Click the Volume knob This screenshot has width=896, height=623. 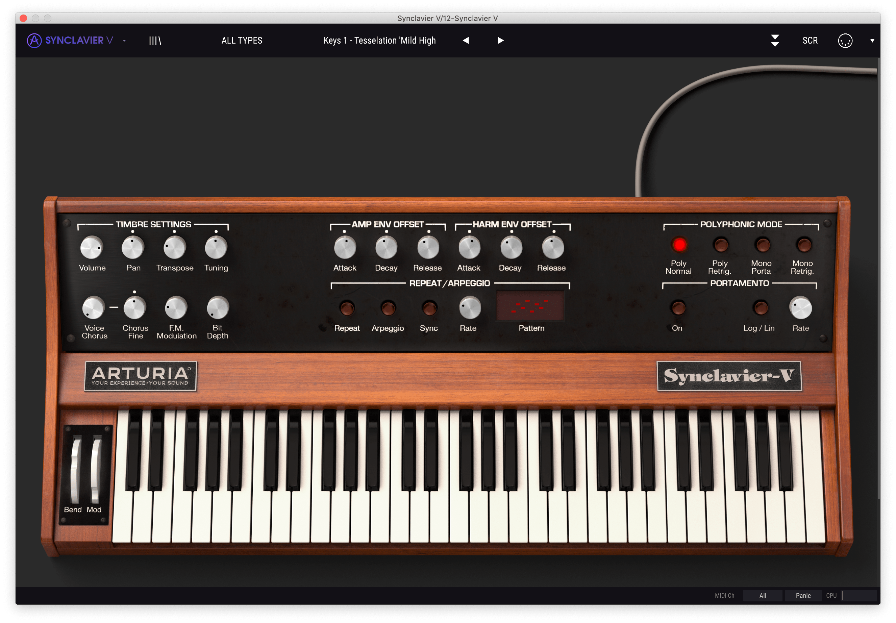(x=91, y=248)
